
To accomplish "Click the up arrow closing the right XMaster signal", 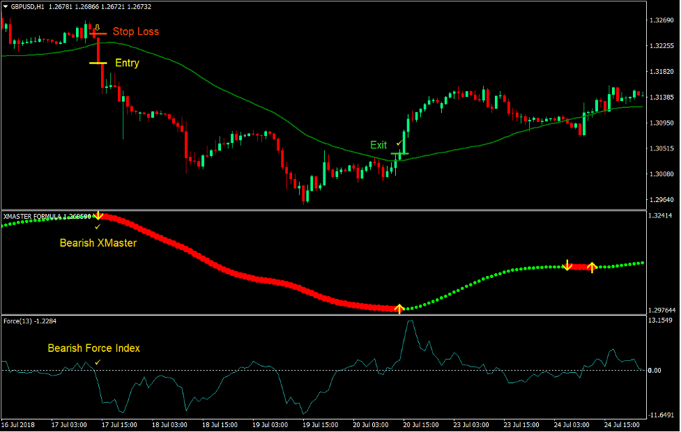I will pos(592,267).
